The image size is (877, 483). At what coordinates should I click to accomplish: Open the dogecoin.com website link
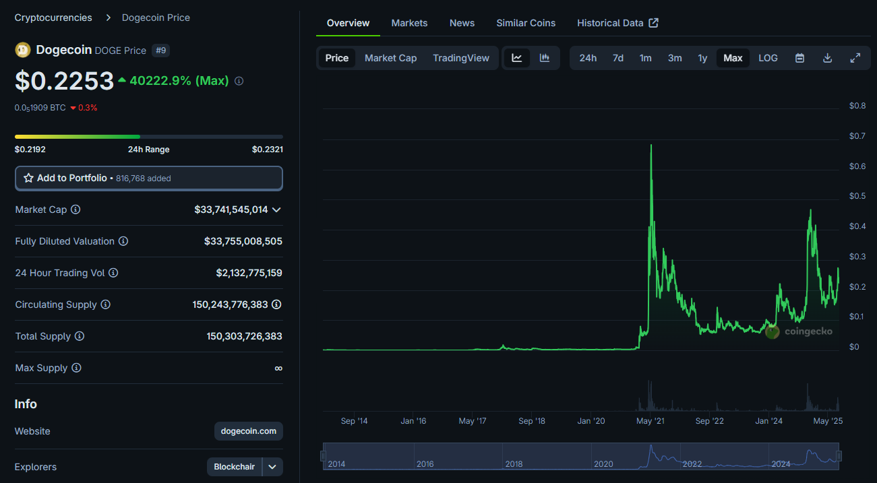tap(248, 431)
